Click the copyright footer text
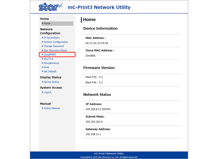 pos(109,157)
